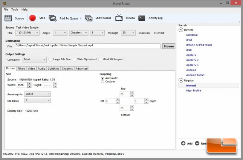The width and height of the screenshot is (243, 160).
Task: Click the Width value field
Action: coord(22,85)
